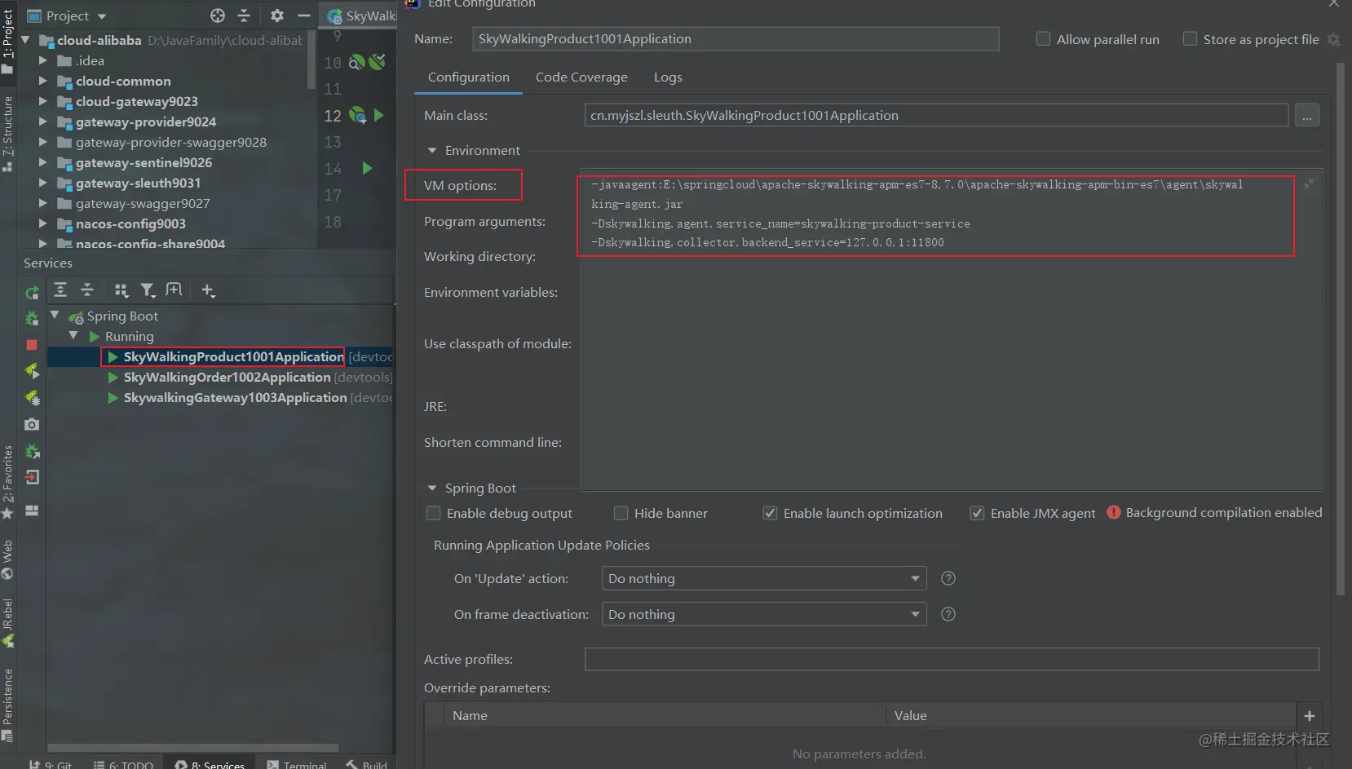
Task: Click expand all icon in Services toolbar
Action: click(60, 289)
